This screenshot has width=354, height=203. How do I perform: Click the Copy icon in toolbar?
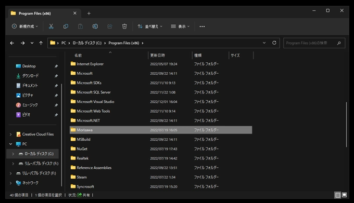point(66,26)
